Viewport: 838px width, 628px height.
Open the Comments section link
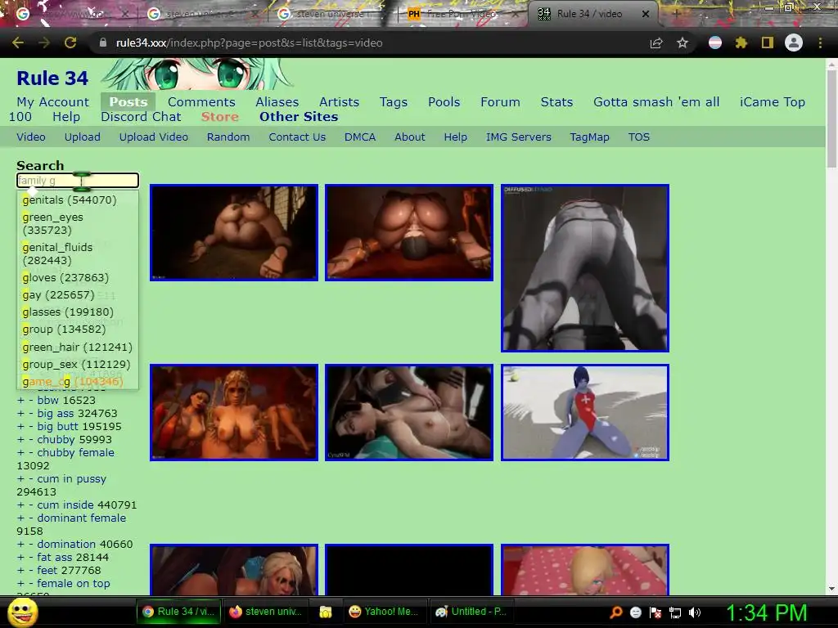tap(201, 102)
